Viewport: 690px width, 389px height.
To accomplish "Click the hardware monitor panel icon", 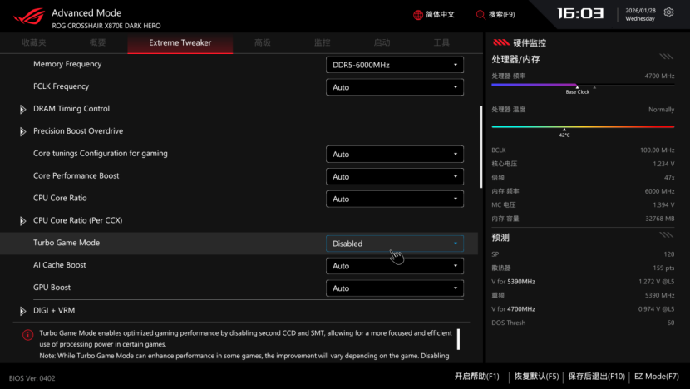I will click(502, 42).
